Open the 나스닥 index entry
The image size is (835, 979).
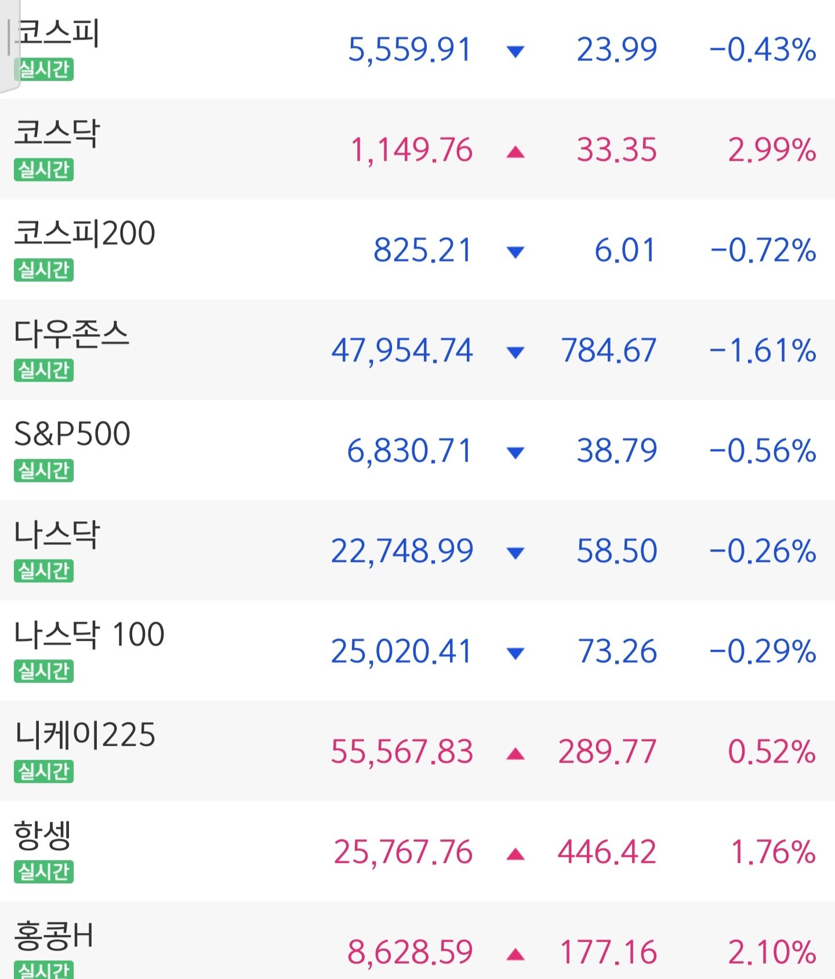point(418,550)
